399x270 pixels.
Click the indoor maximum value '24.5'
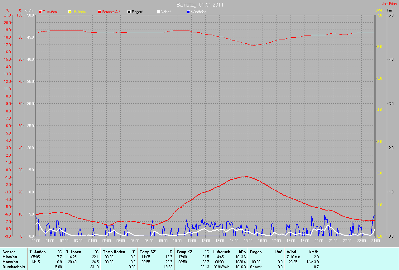tap(96, 262)
